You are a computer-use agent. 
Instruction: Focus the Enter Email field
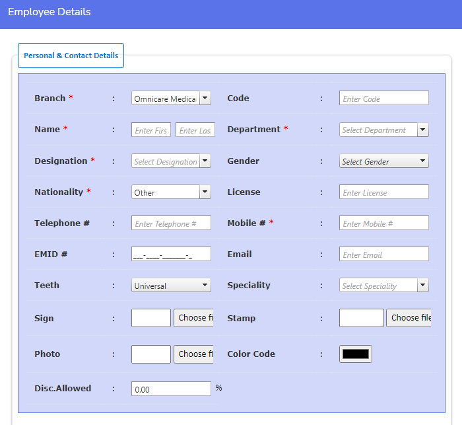click(x=384, y=254)
